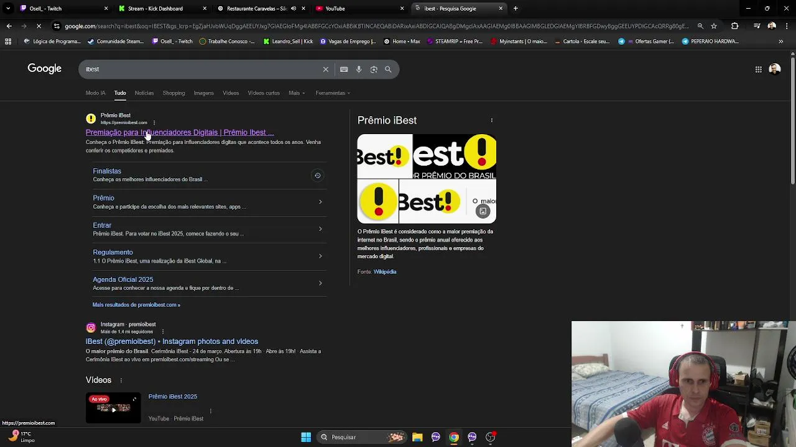
Task: Expand the Ferramentas dropdown
Action: 333,93
